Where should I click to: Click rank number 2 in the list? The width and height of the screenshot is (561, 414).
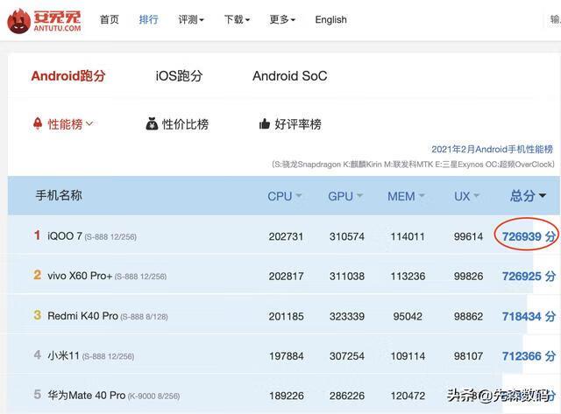pyautogui.click(x=37, y=275)
